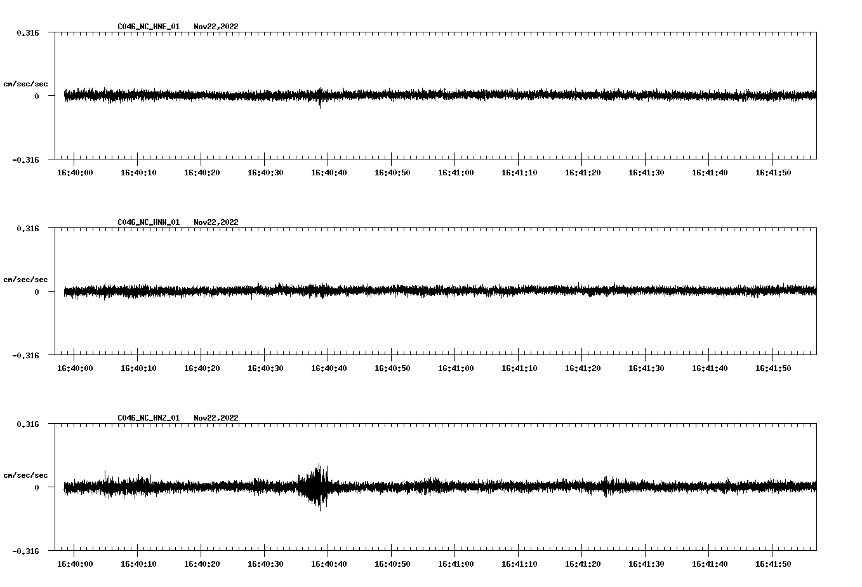Image resolution: width=862 pixels, height=587 pixels.
Task: Click the largest waveform burst in HNZ plot
Action: tap(317, 487)
